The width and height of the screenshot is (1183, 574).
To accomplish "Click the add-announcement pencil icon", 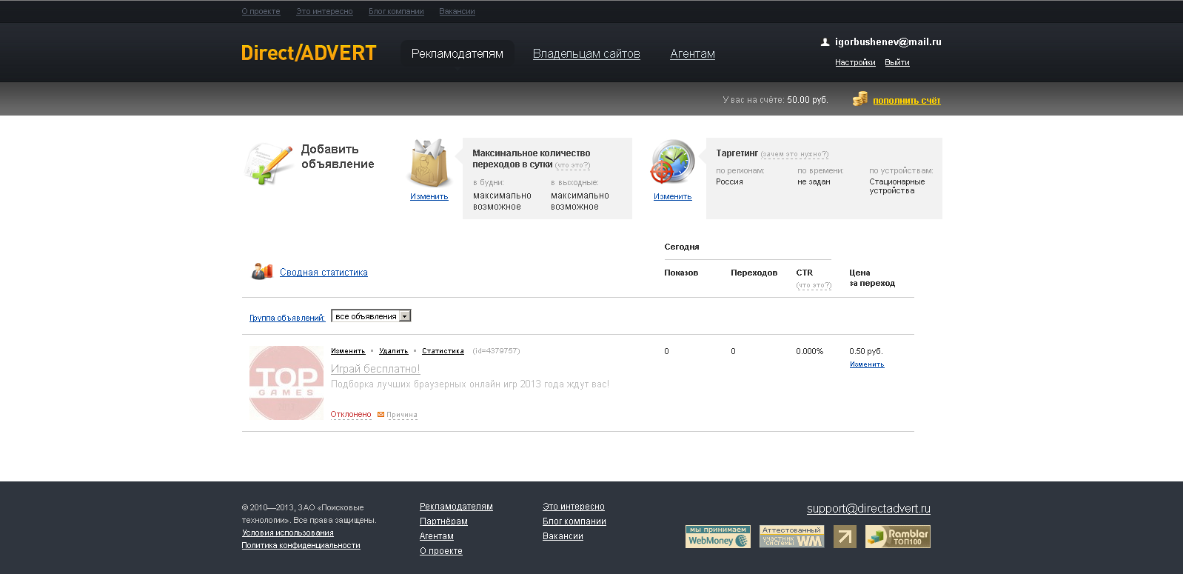I will 269,163.
